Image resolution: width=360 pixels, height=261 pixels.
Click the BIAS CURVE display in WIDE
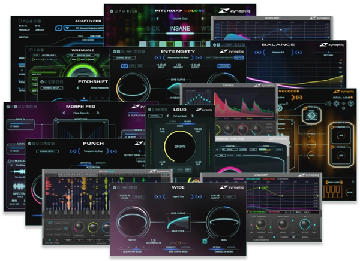[x=178, y=222]
